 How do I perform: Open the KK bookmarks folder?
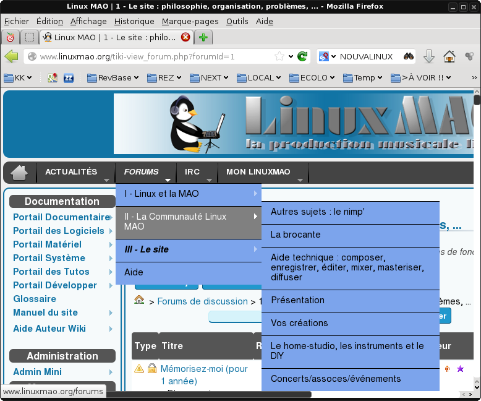(x=18, y=78)
